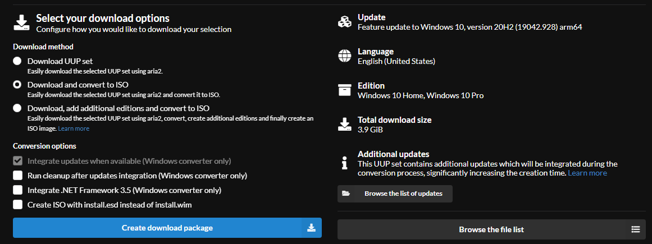The image size is (652, 244).
Task: Click the Download method label
Action: 43,47
